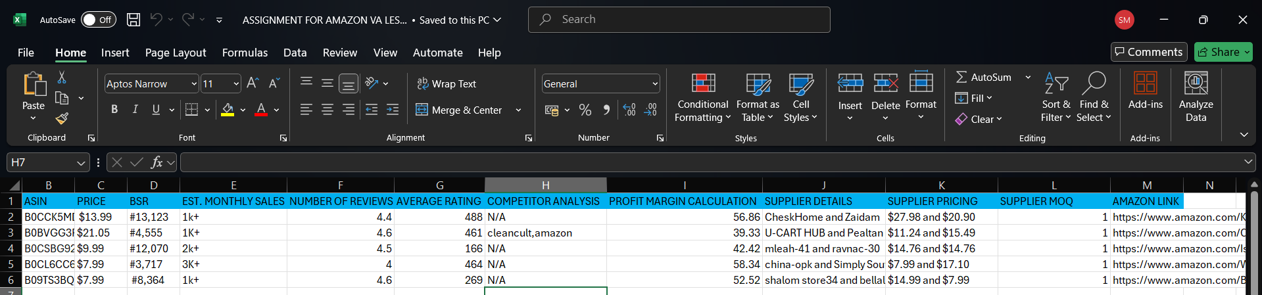
Task: Apply yellow Fill Color swatch
Action: pyautogui.click(x=228, y=110)
